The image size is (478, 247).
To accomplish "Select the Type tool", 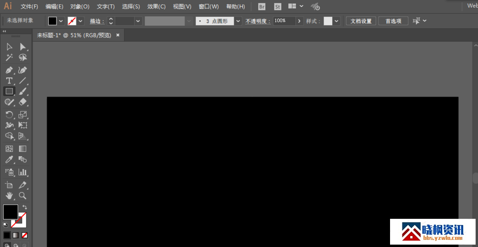I will click(9, 81).
